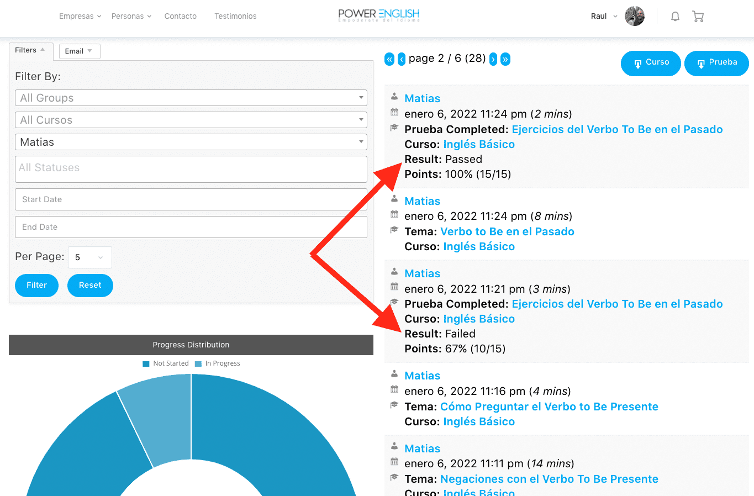Image resolution: width=754 pixels, height=496 pixels.
Task: Toggle In Progress legend swatch
Action: coord(198,363)
